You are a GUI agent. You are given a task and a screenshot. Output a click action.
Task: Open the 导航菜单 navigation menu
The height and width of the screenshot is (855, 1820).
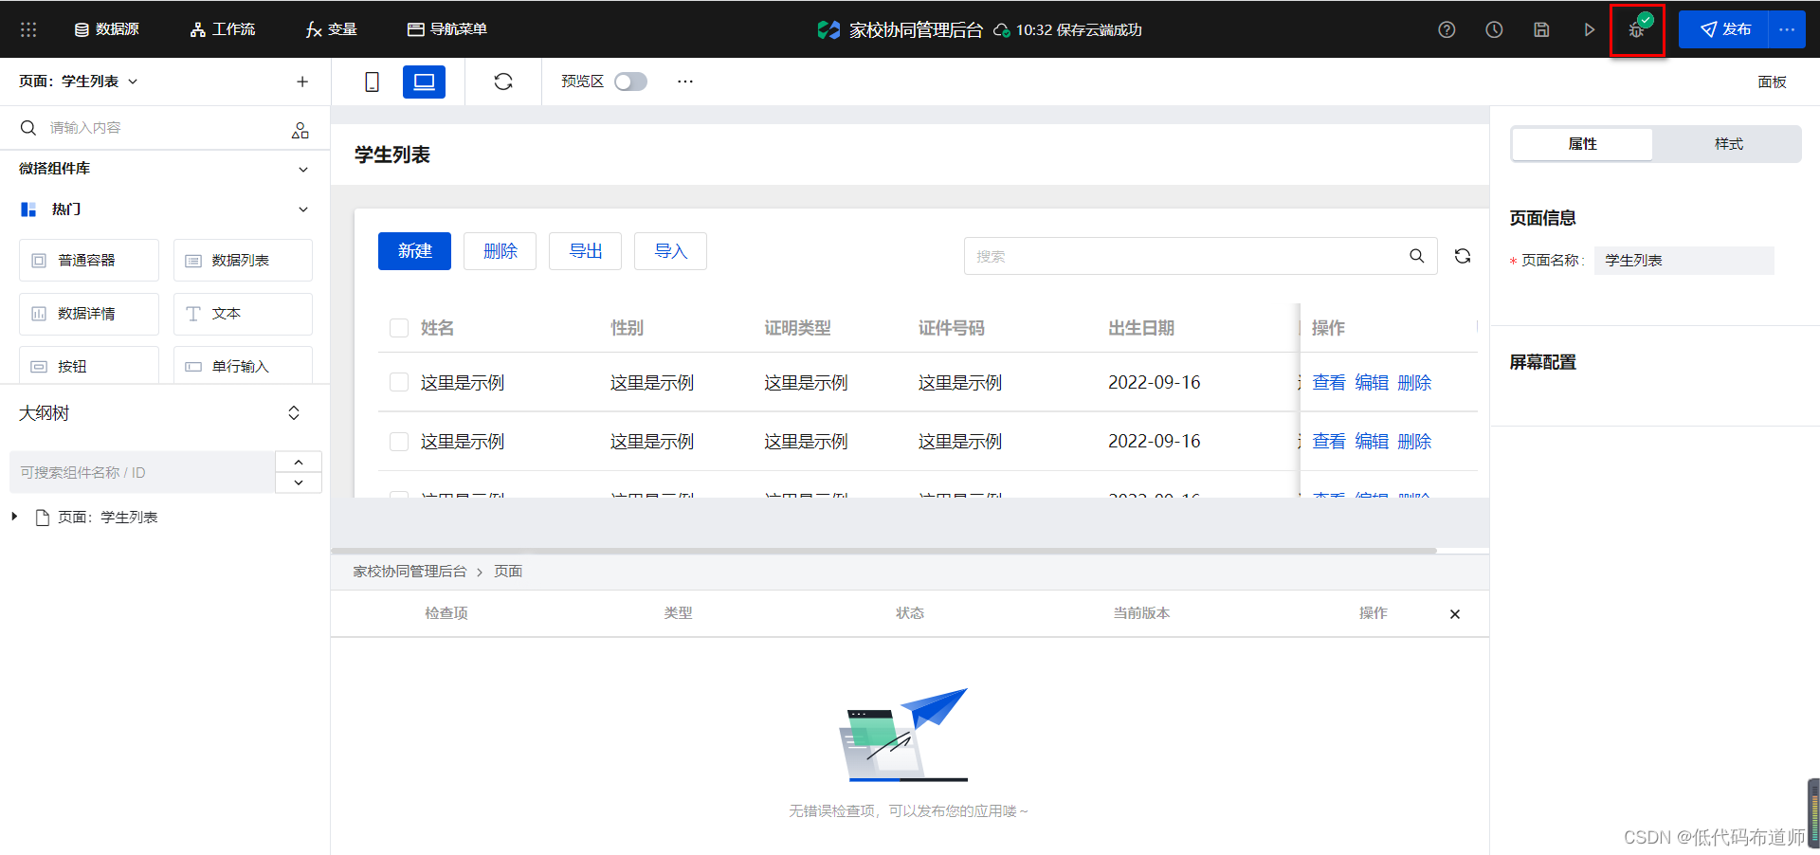click(x=447, y=29)
